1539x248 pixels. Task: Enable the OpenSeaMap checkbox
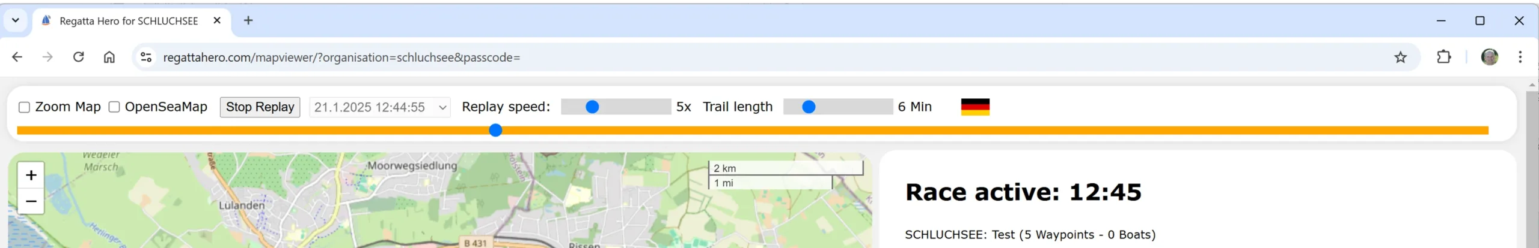pos(114,107)
